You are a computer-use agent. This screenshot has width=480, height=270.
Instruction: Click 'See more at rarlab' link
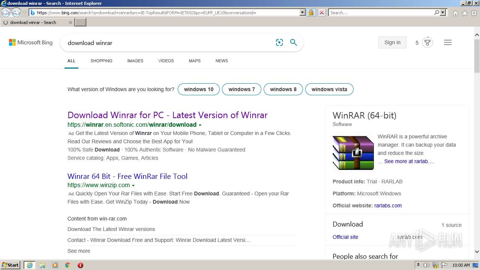tap(409, 161)
